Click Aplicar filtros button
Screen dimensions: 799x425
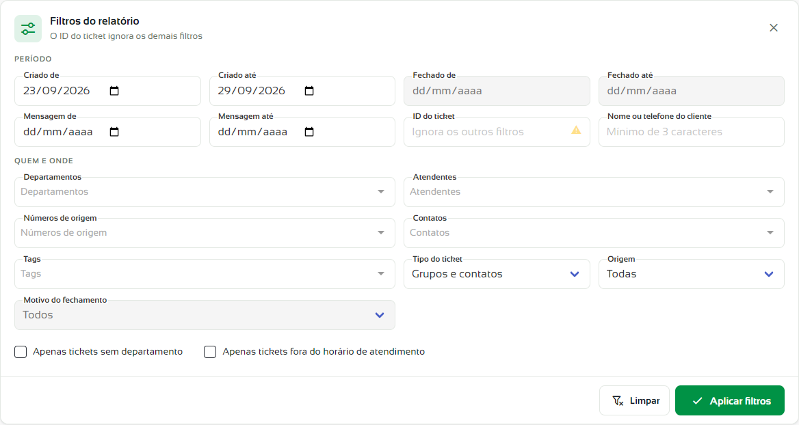pyautogui.click(x=730, y=400)
